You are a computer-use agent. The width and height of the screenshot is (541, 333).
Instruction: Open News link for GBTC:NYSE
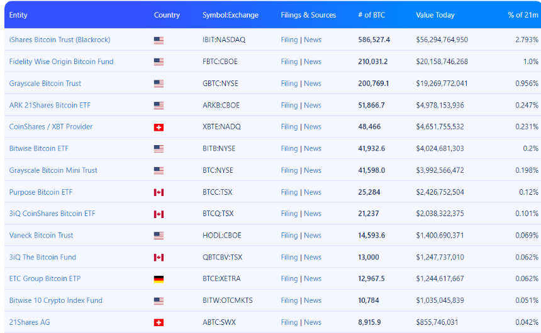click(313, 84)
